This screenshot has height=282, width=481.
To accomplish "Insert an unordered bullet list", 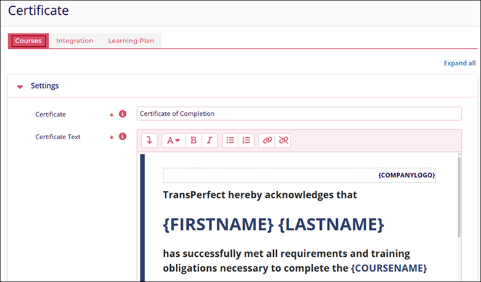I will (230, 140).
